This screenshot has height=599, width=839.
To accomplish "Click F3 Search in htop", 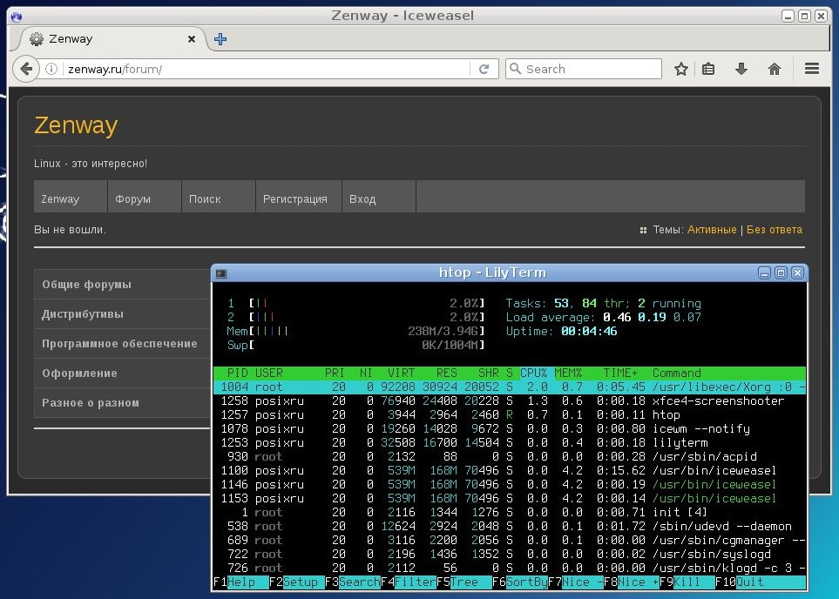I will [352, 582].
